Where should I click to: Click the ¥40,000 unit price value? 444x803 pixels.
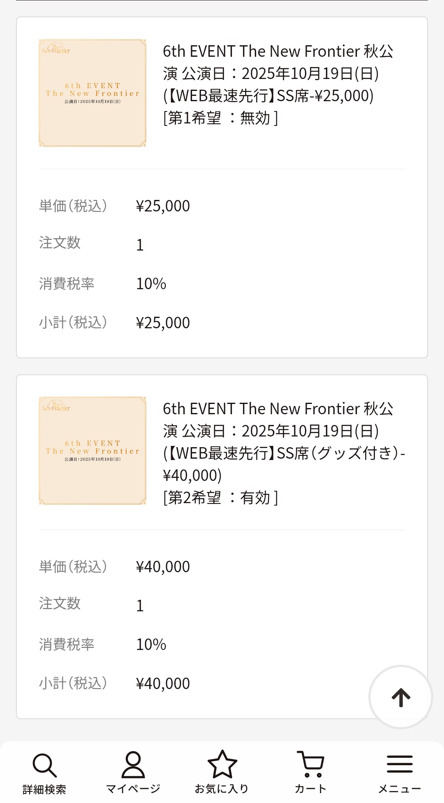tap(163, 567)
